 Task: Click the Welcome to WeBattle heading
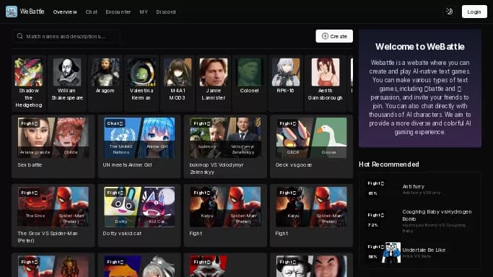420,46
